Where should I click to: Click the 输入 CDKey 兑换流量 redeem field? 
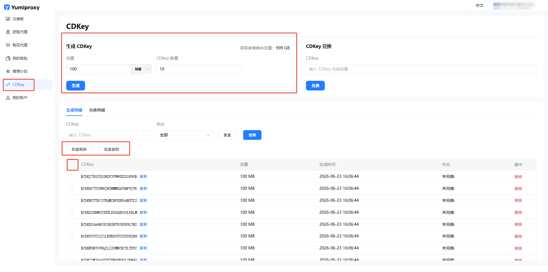(x=421, y=69)
